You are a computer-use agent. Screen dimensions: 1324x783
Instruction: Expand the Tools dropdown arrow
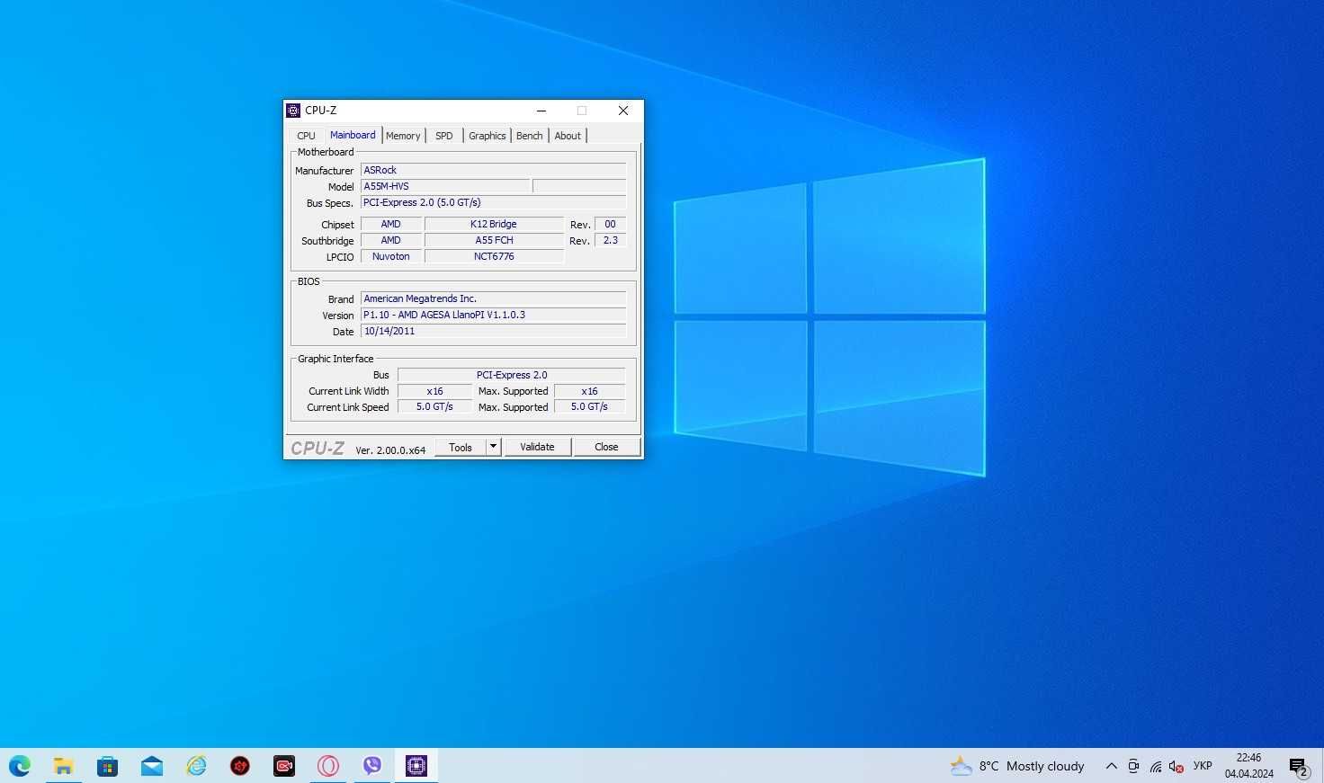coord(493,447)
